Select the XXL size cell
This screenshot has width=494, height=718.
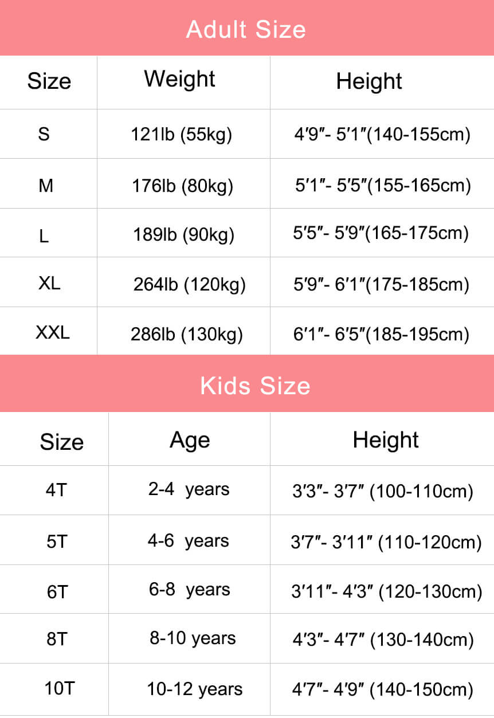click(x=52, y=332)
